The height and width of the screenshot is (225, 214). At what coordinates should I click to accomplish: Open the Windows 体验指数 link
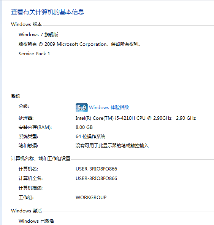pyautogui.click(x=109, y=108)
